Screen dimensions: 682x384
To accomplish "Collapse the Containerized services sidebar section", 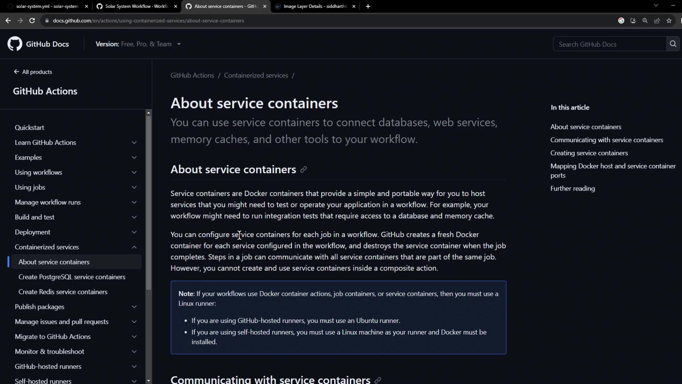I will (134, 247).
